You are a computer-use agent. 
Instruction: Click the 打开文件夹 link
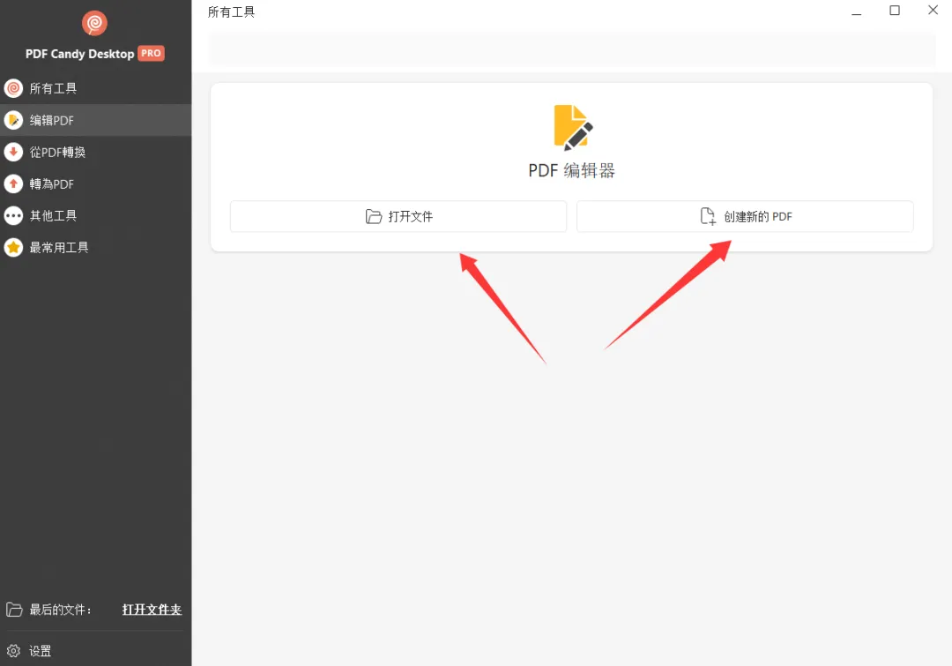tap(152, 610)
